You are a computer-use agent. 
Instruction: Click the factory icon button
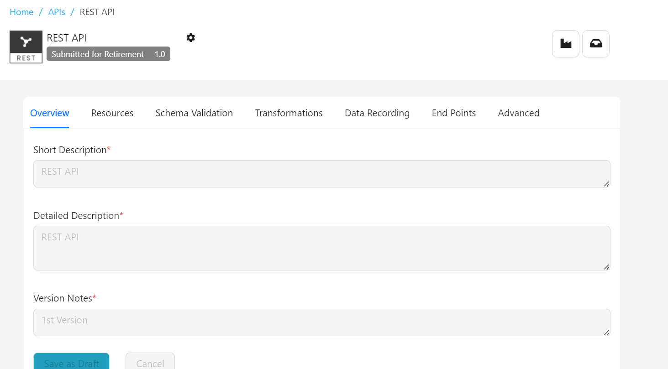coord(566,44)
